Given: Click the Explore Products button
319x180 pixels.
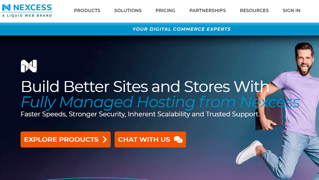Looking at the screenshot, I should 66,140.
